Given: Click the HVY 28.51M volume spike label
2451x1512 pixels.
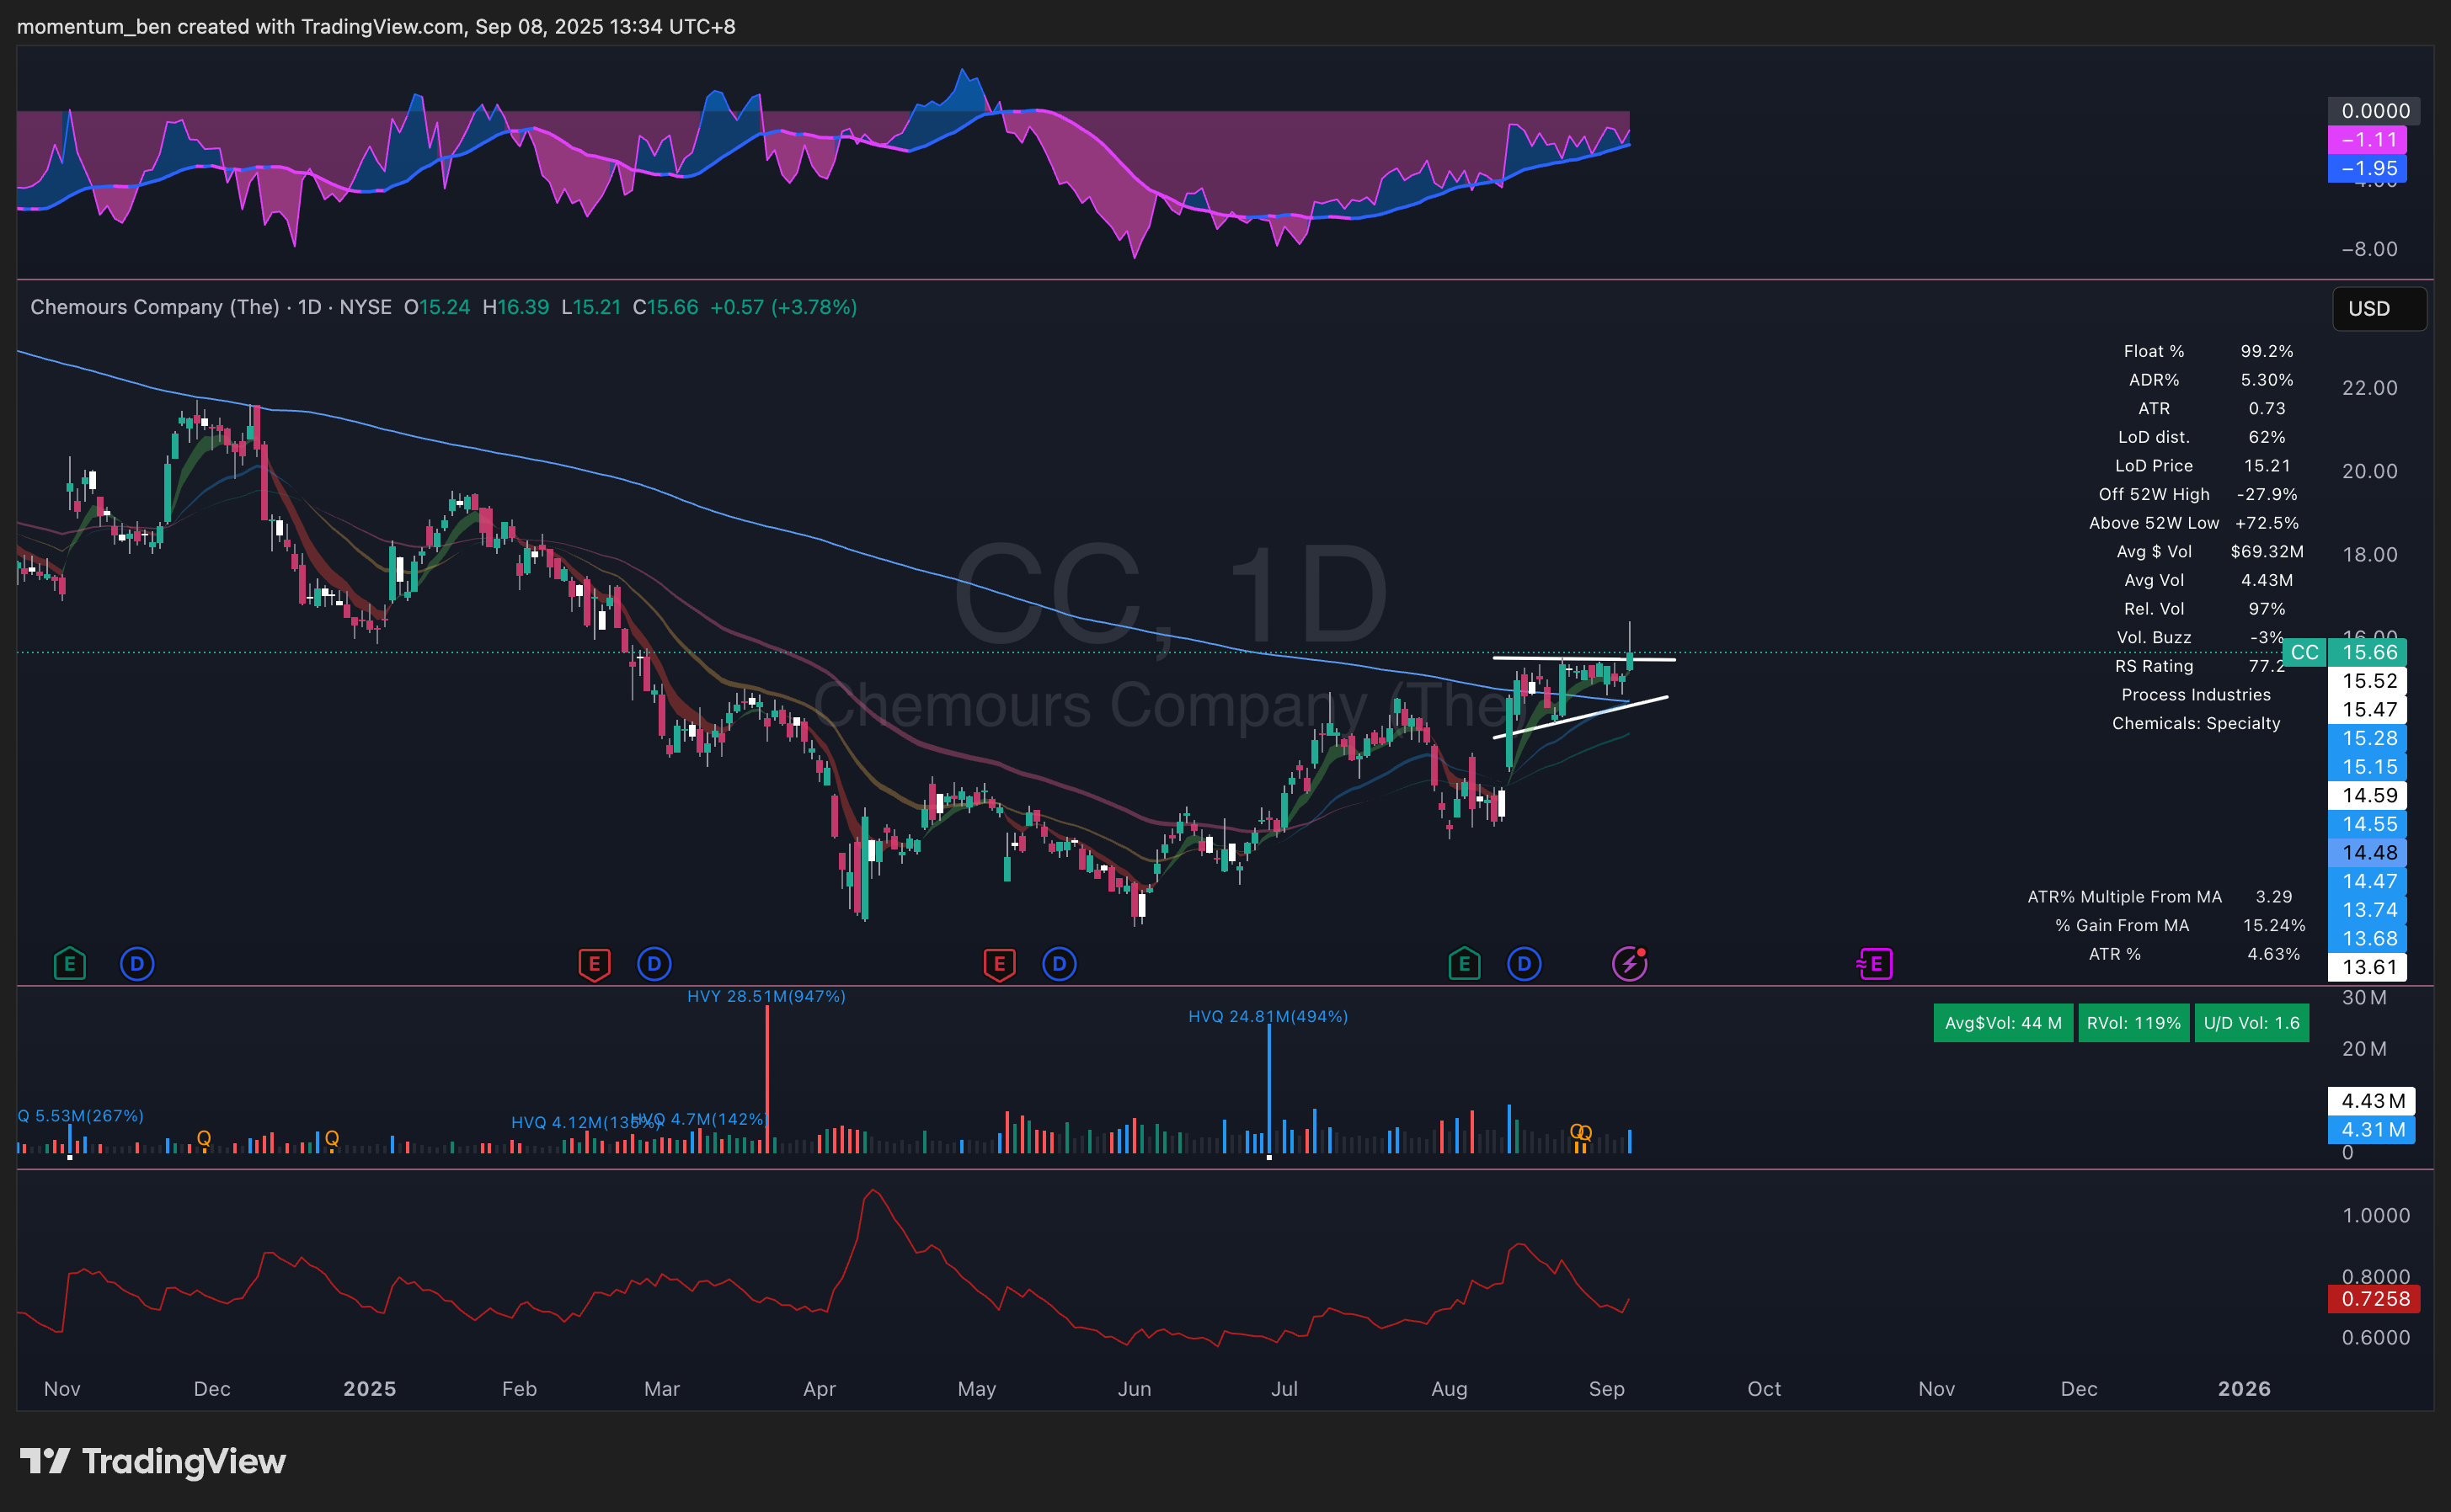Looking at the screenshot, I should (x=766, y=996).
